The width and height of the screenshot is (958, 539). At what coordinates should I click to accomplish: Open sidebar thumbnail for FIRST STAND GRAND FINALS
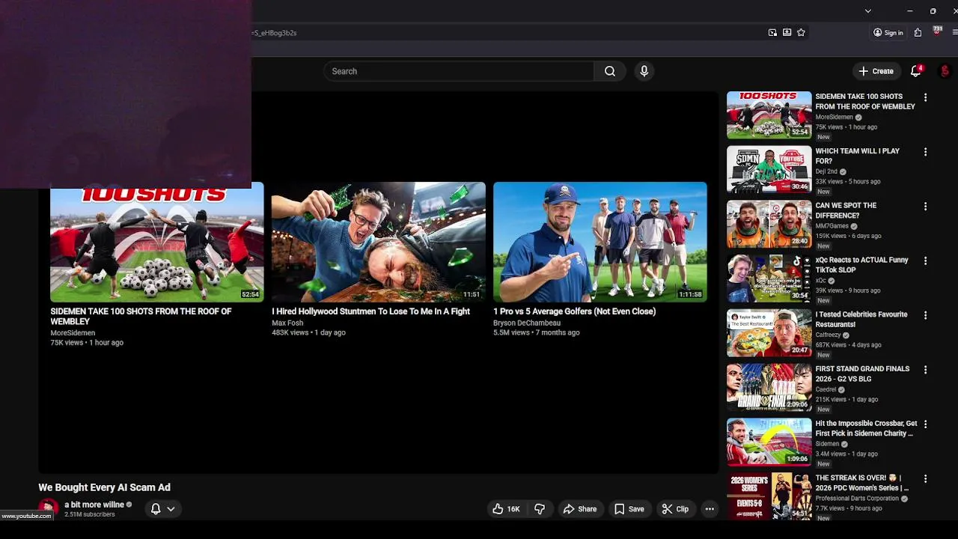[x=769, y=388]
